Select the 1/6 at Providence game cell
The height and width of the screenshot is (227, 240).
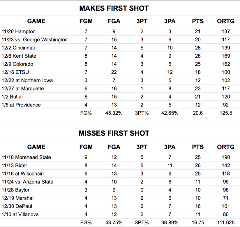tap(36, 105)
